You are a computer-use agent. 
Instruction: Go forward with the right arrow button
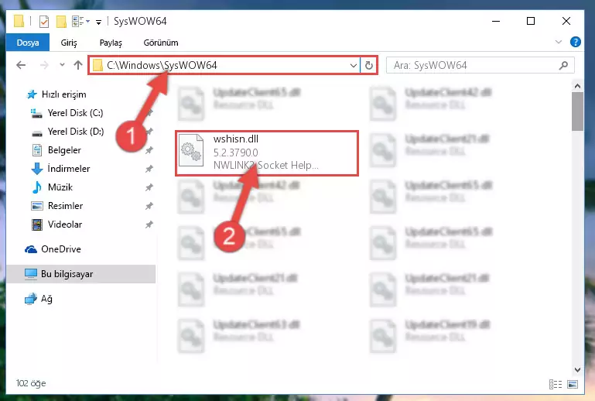coord(44,65)
